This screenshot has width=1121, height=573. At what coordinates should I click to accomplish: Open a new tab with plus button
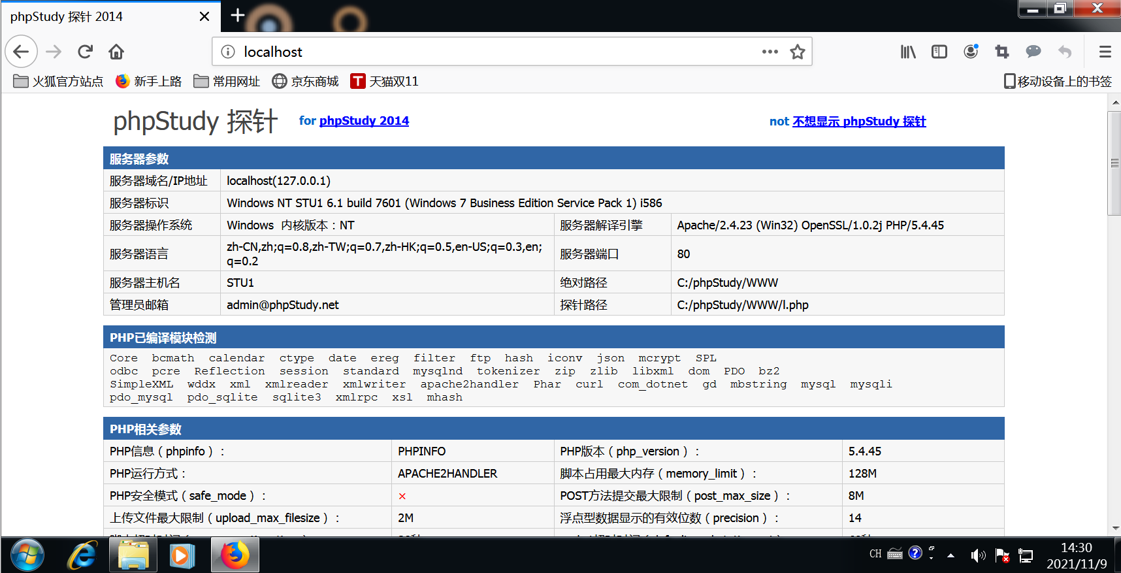point(238,15)
